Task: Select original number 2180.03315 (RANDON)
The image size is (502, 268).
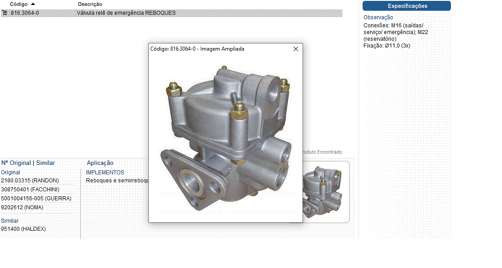Action: [30, 181]
